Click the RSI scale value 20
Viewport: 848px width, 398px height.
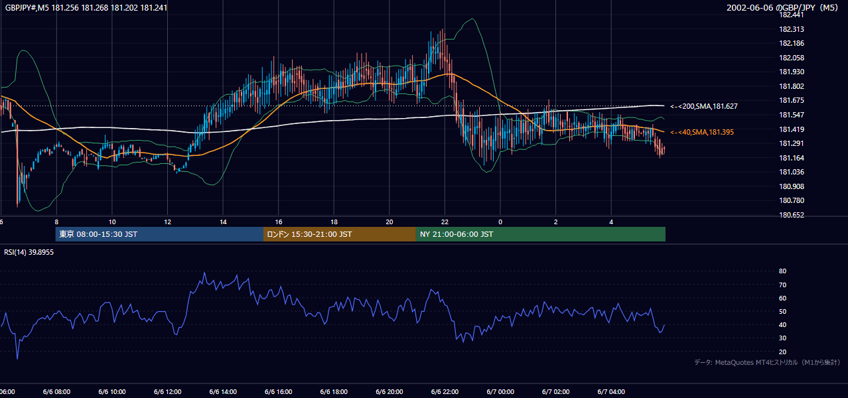[x=782, y=352]
